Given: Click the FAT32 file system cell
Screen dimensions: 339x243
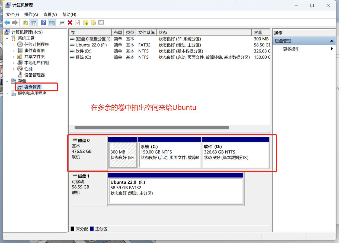Looking at the screenshot, I should pos(144,45).
